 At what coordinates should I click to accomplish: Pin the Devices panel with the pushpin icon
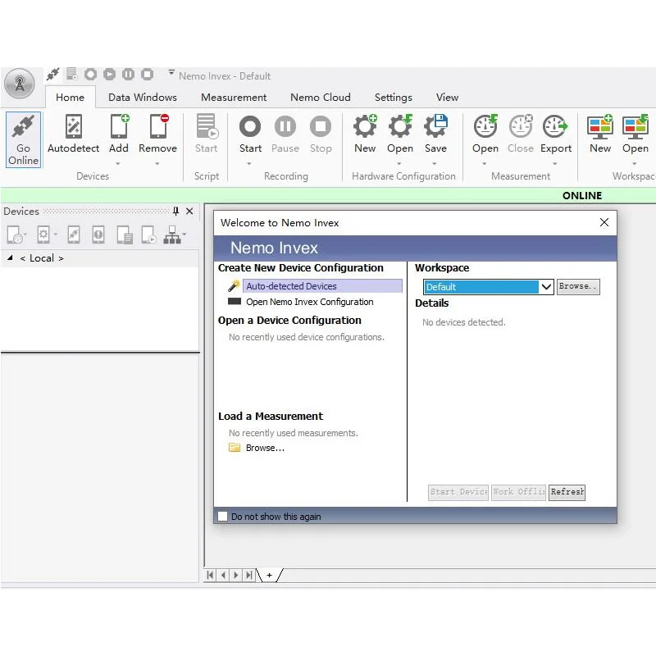click(175, 212)
